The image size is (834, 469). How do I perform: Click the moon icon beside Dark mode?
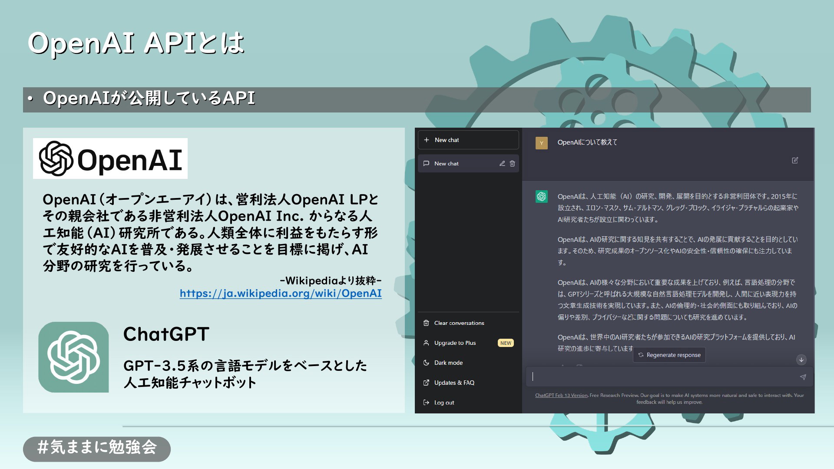pyautogui.click(x=426, y=363)
